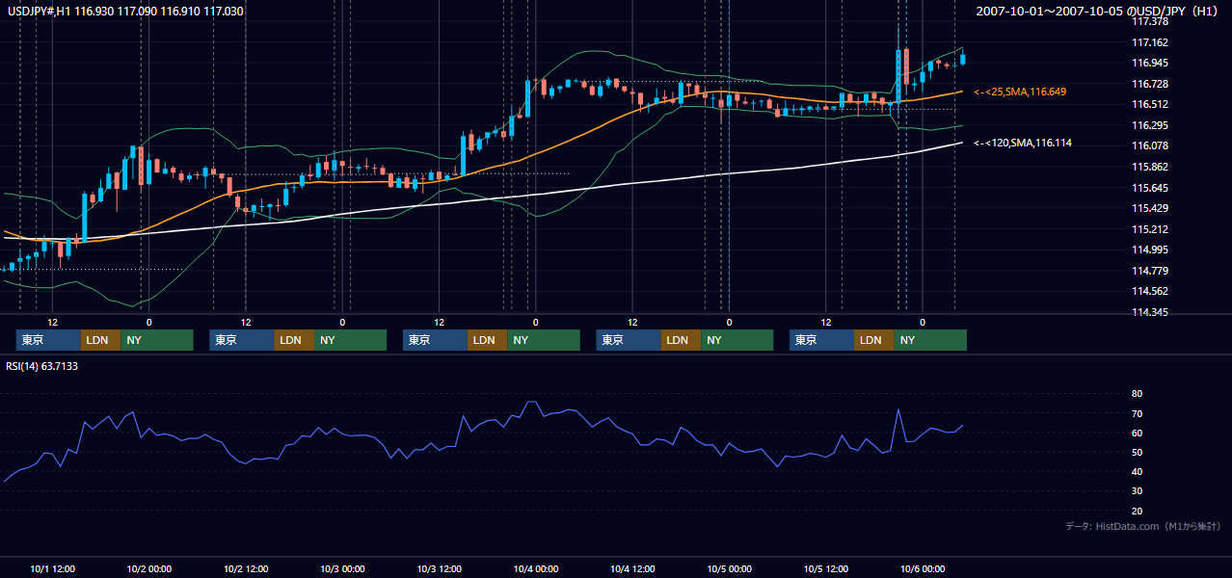Click price axis value 116.295
Viewport: 1232px width, 578px height.
point(1149,125)
